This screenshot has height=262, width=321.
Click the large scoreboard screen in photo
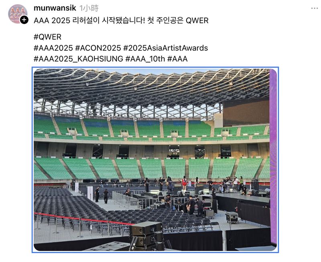(246, 112)
